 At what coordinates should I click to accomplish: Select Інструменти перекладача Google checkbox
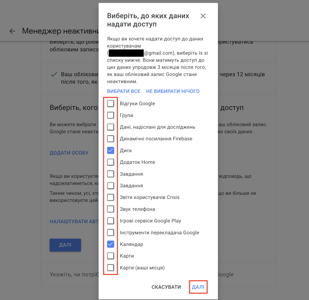pyautogui.click(x=110, y=232)
